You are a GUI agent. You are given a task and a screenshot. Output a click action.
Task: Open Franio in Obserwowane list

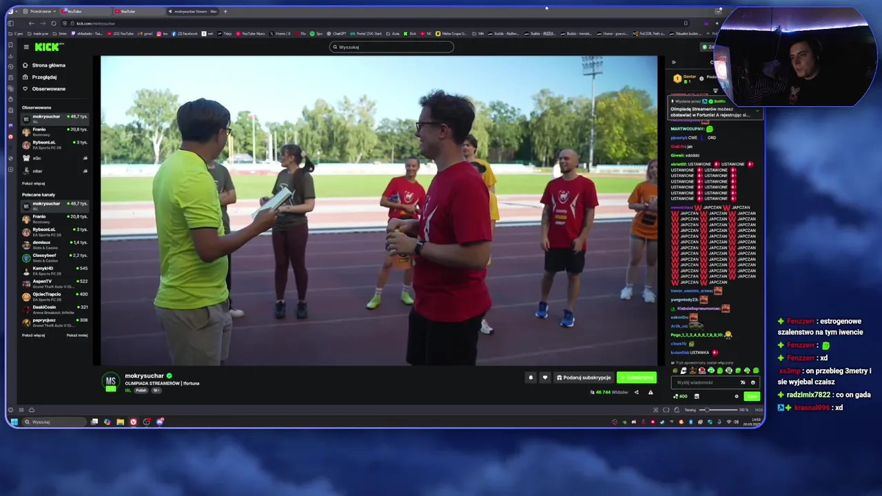coord(55,132)
